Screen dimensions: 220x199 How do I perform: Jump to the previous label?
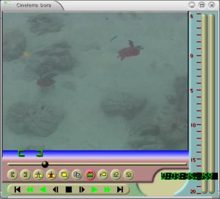click(116, 175)
